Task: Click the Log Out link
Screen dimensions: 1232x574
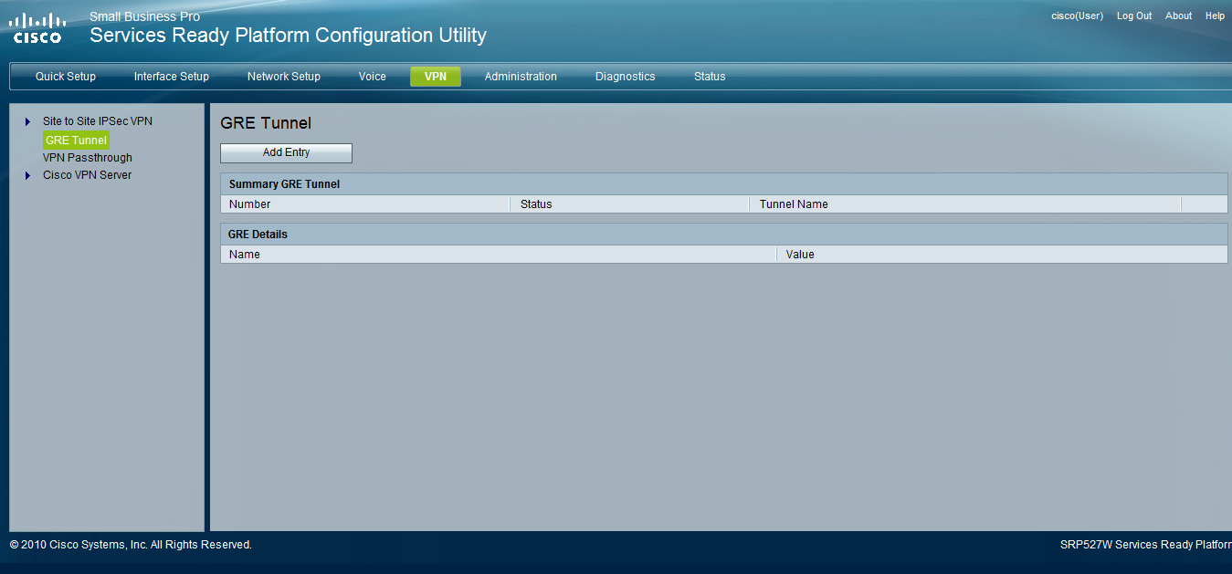Action: point(1134,16)
